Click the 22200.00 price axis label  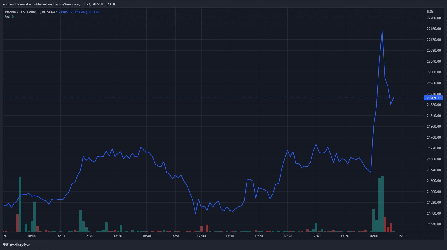point(434,18)
